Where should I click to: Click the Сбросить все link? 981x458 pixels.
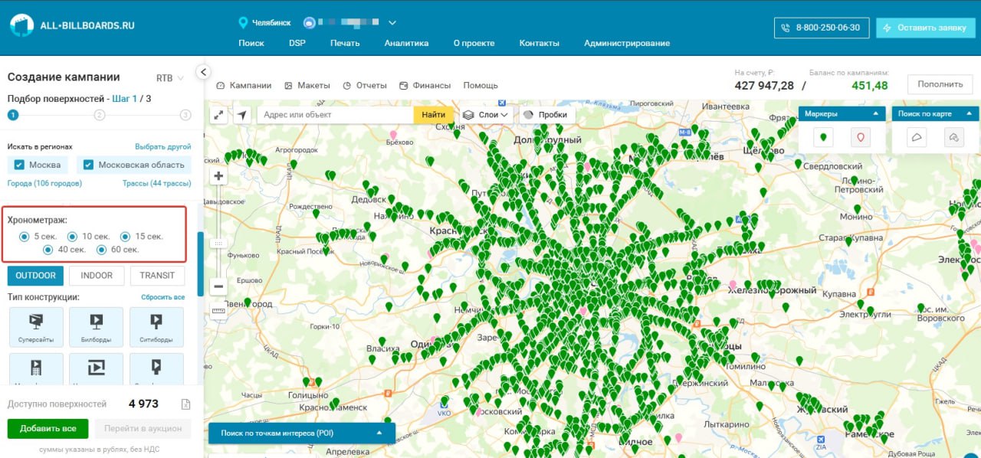[162, 297]
